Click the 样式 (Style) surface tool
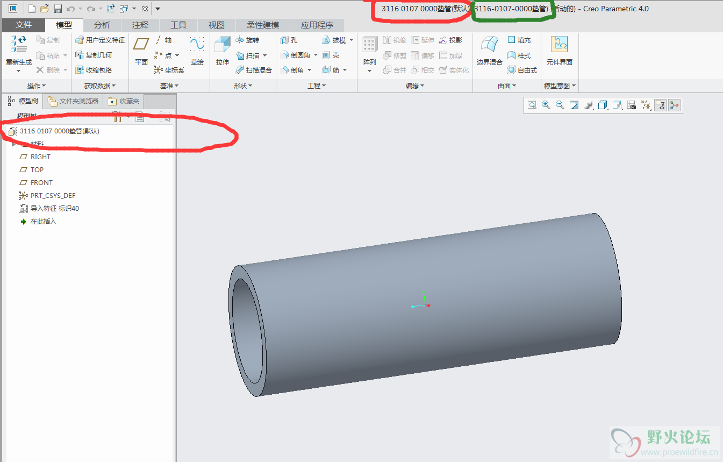This screenshot has height=462, width=723. (519, 55)
